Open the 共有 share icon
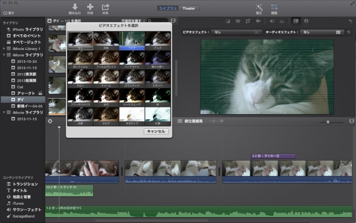This screenshot has height=223, width=356. (x=105, y=7)
